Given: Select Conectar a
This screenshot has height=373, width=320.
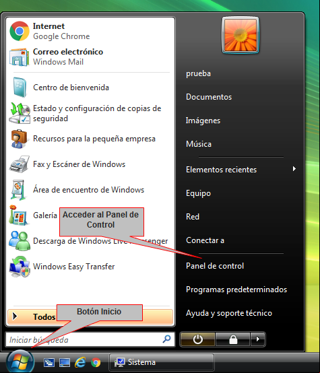Looking at the screenshot, I should pos(205,240).
